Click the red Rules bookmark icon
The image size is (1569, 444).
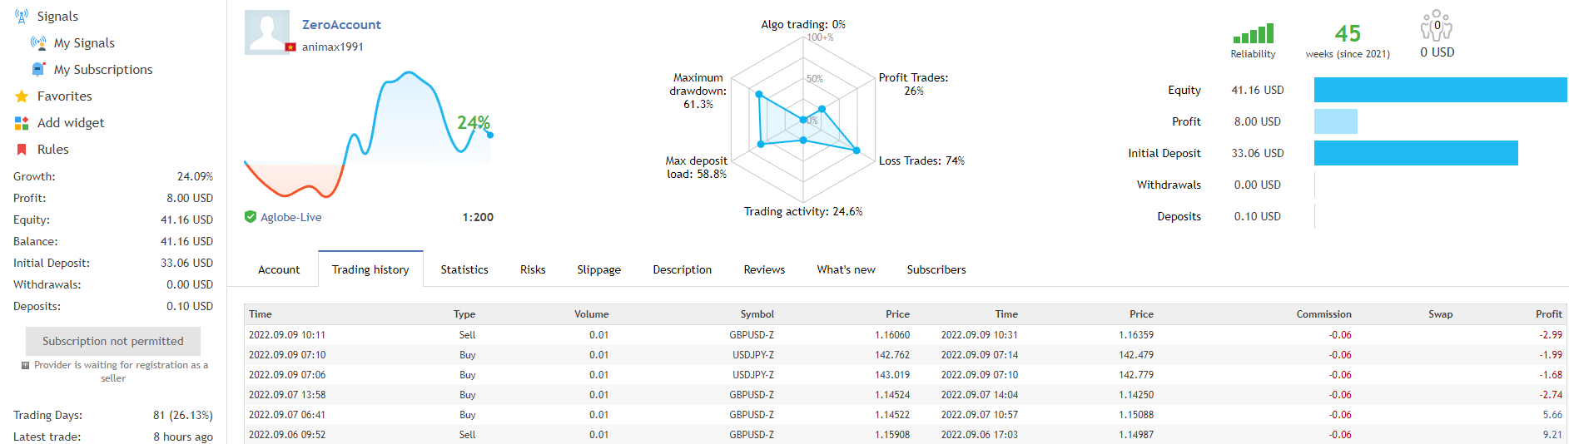tap(22, 150)
